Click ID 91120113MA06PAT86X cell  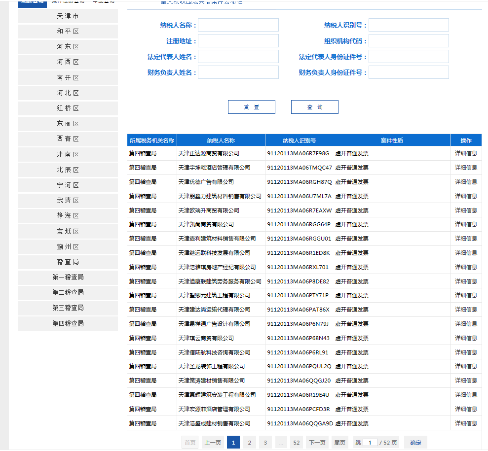coord(298,310)
